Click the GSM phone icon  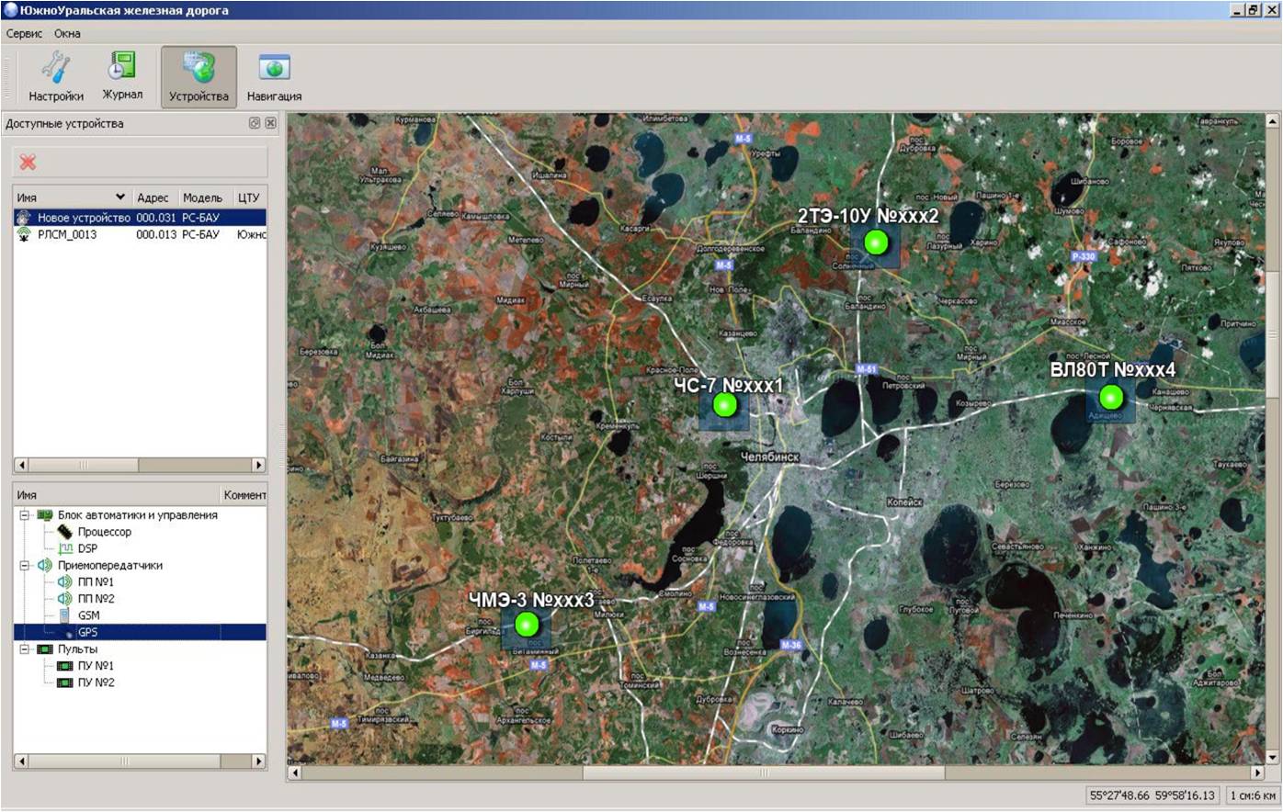tap(64, 615)
